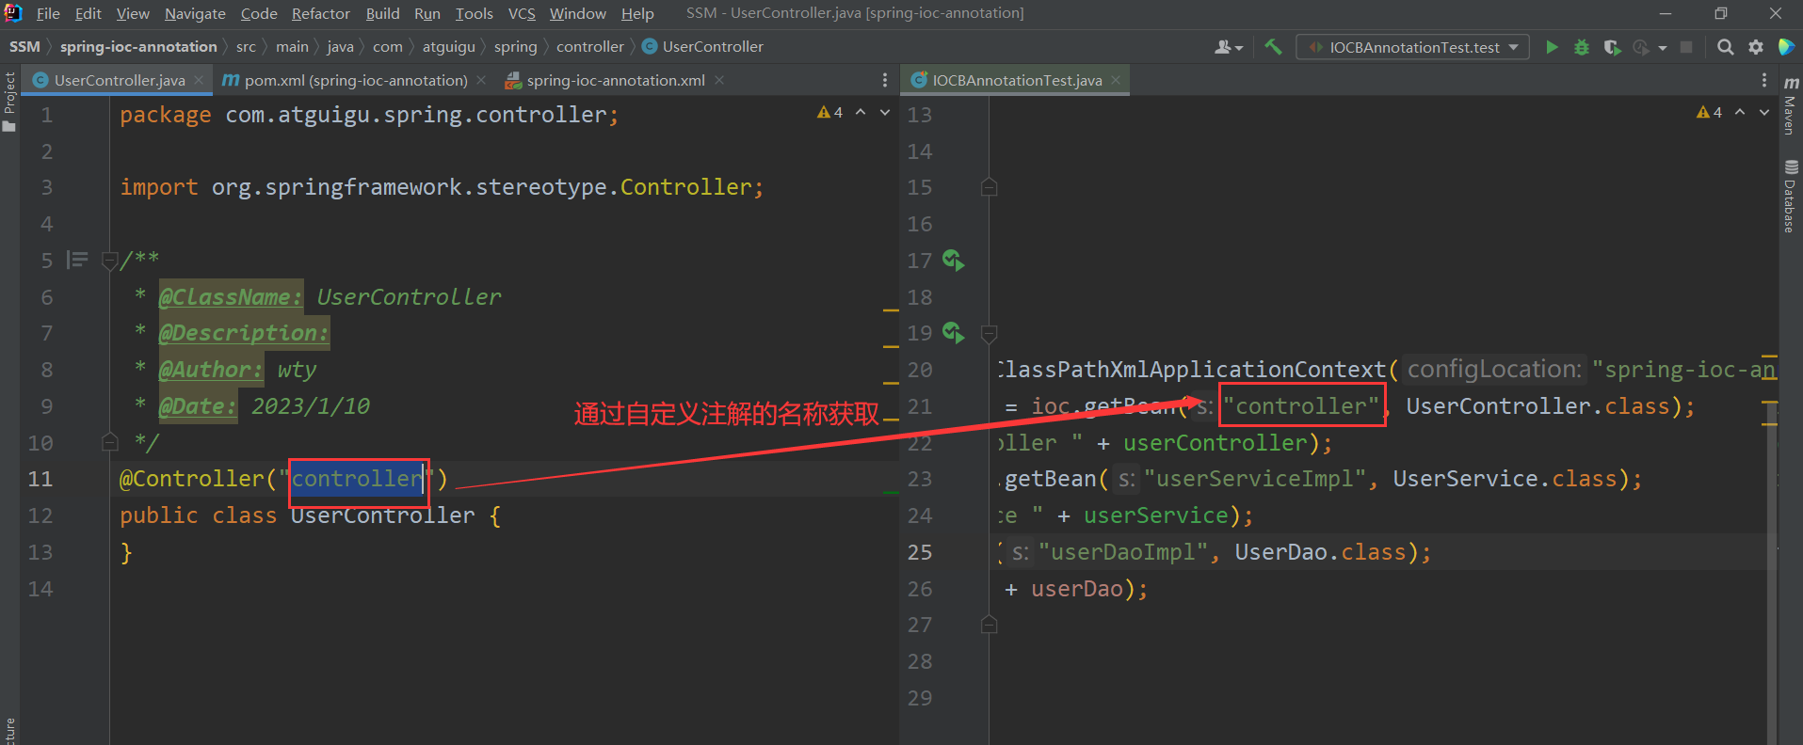This screenshot has height=745, width=1803.
Task: Go to previous highlighted error in right editor
Action: (1740, 112)
